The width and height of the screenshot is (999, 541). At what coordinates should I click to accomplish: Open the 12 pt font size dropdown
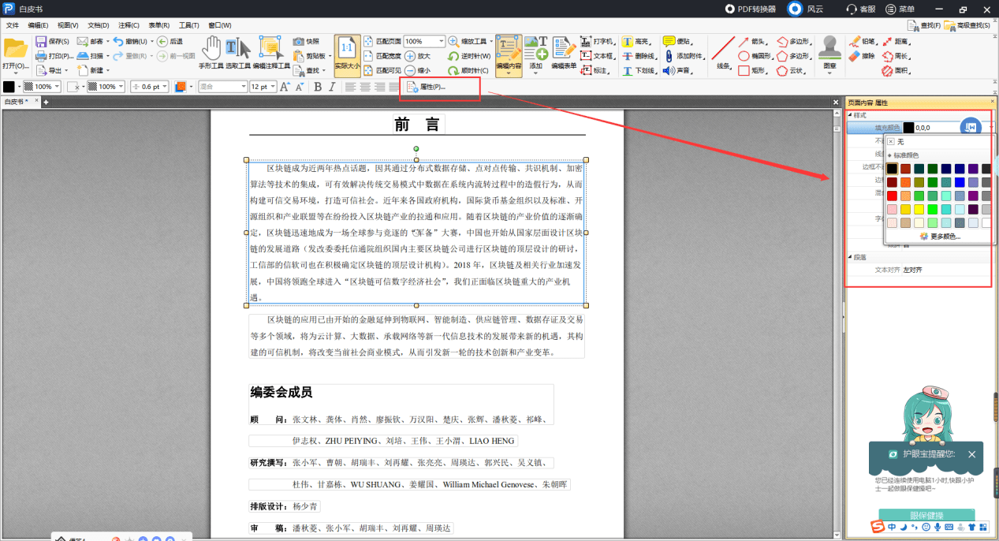(x=273, y=87)
